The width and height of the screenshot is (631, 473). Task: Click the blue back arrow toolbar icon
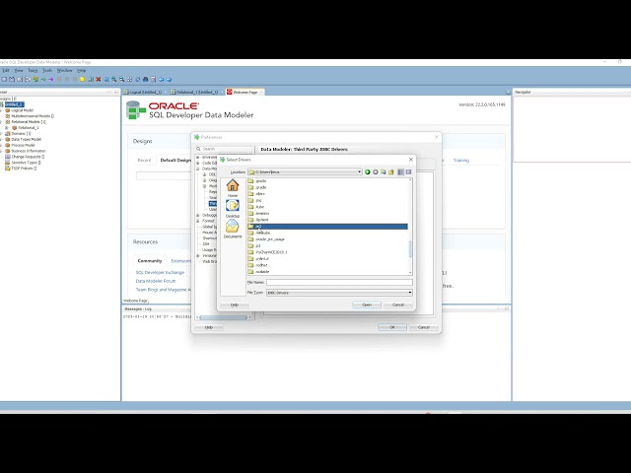(x=161, y=79)
